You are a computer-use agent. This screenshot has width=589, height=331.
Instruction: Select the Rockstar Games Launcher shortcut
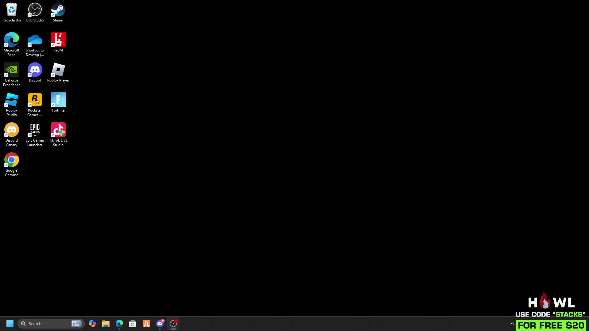pyautogui.click(x=35, y=100)
